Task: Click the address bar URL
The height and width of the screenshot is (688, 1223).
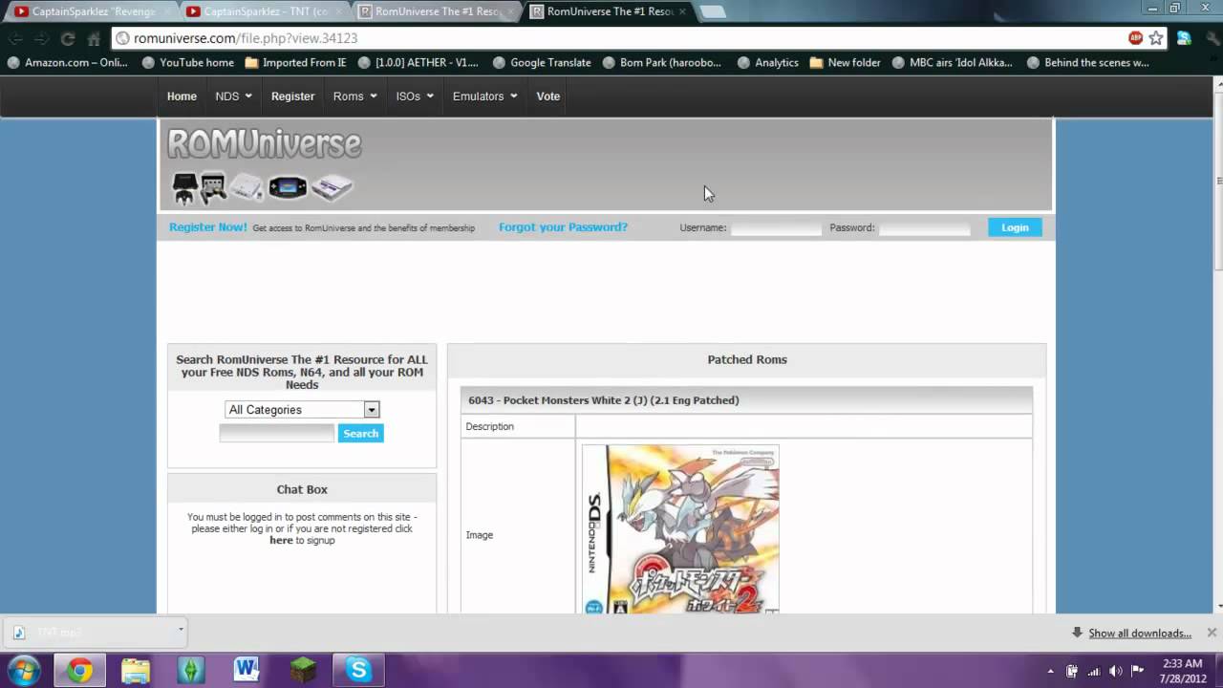Action: coord(246,38)
